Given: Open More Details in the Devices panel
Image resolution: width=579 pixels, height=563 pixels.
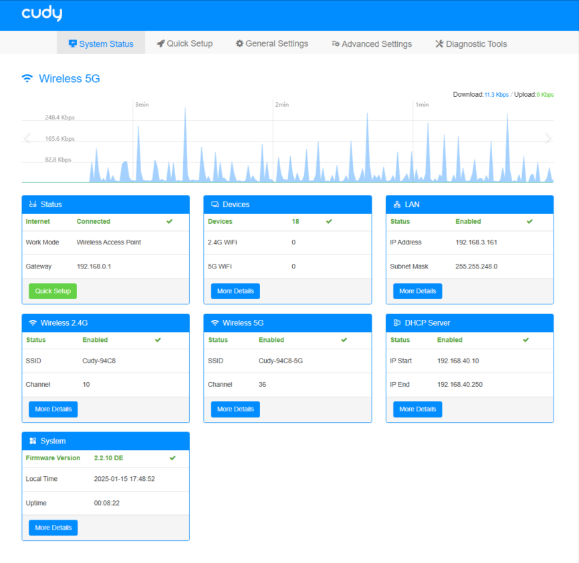Looking at the screenshot, I should [235, 291].
